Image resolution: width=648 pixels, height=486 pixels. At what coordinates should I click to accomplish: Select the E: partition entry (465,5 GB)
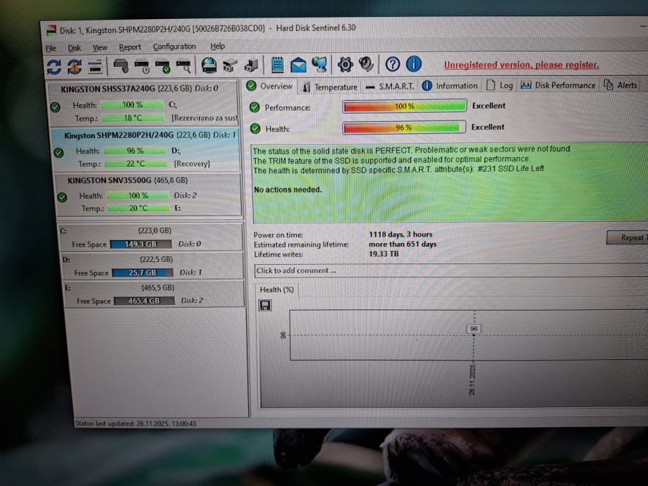click(x=154, y=294)
